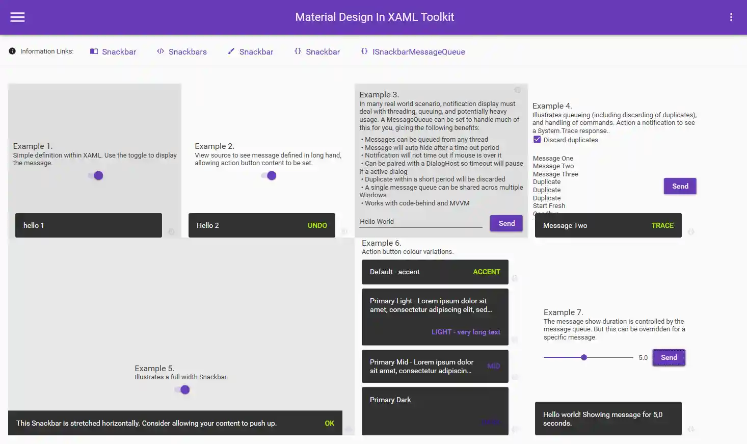Focus the Hello World text field
The width and height of the screenshot is (747, 444).
click(420, 222)
